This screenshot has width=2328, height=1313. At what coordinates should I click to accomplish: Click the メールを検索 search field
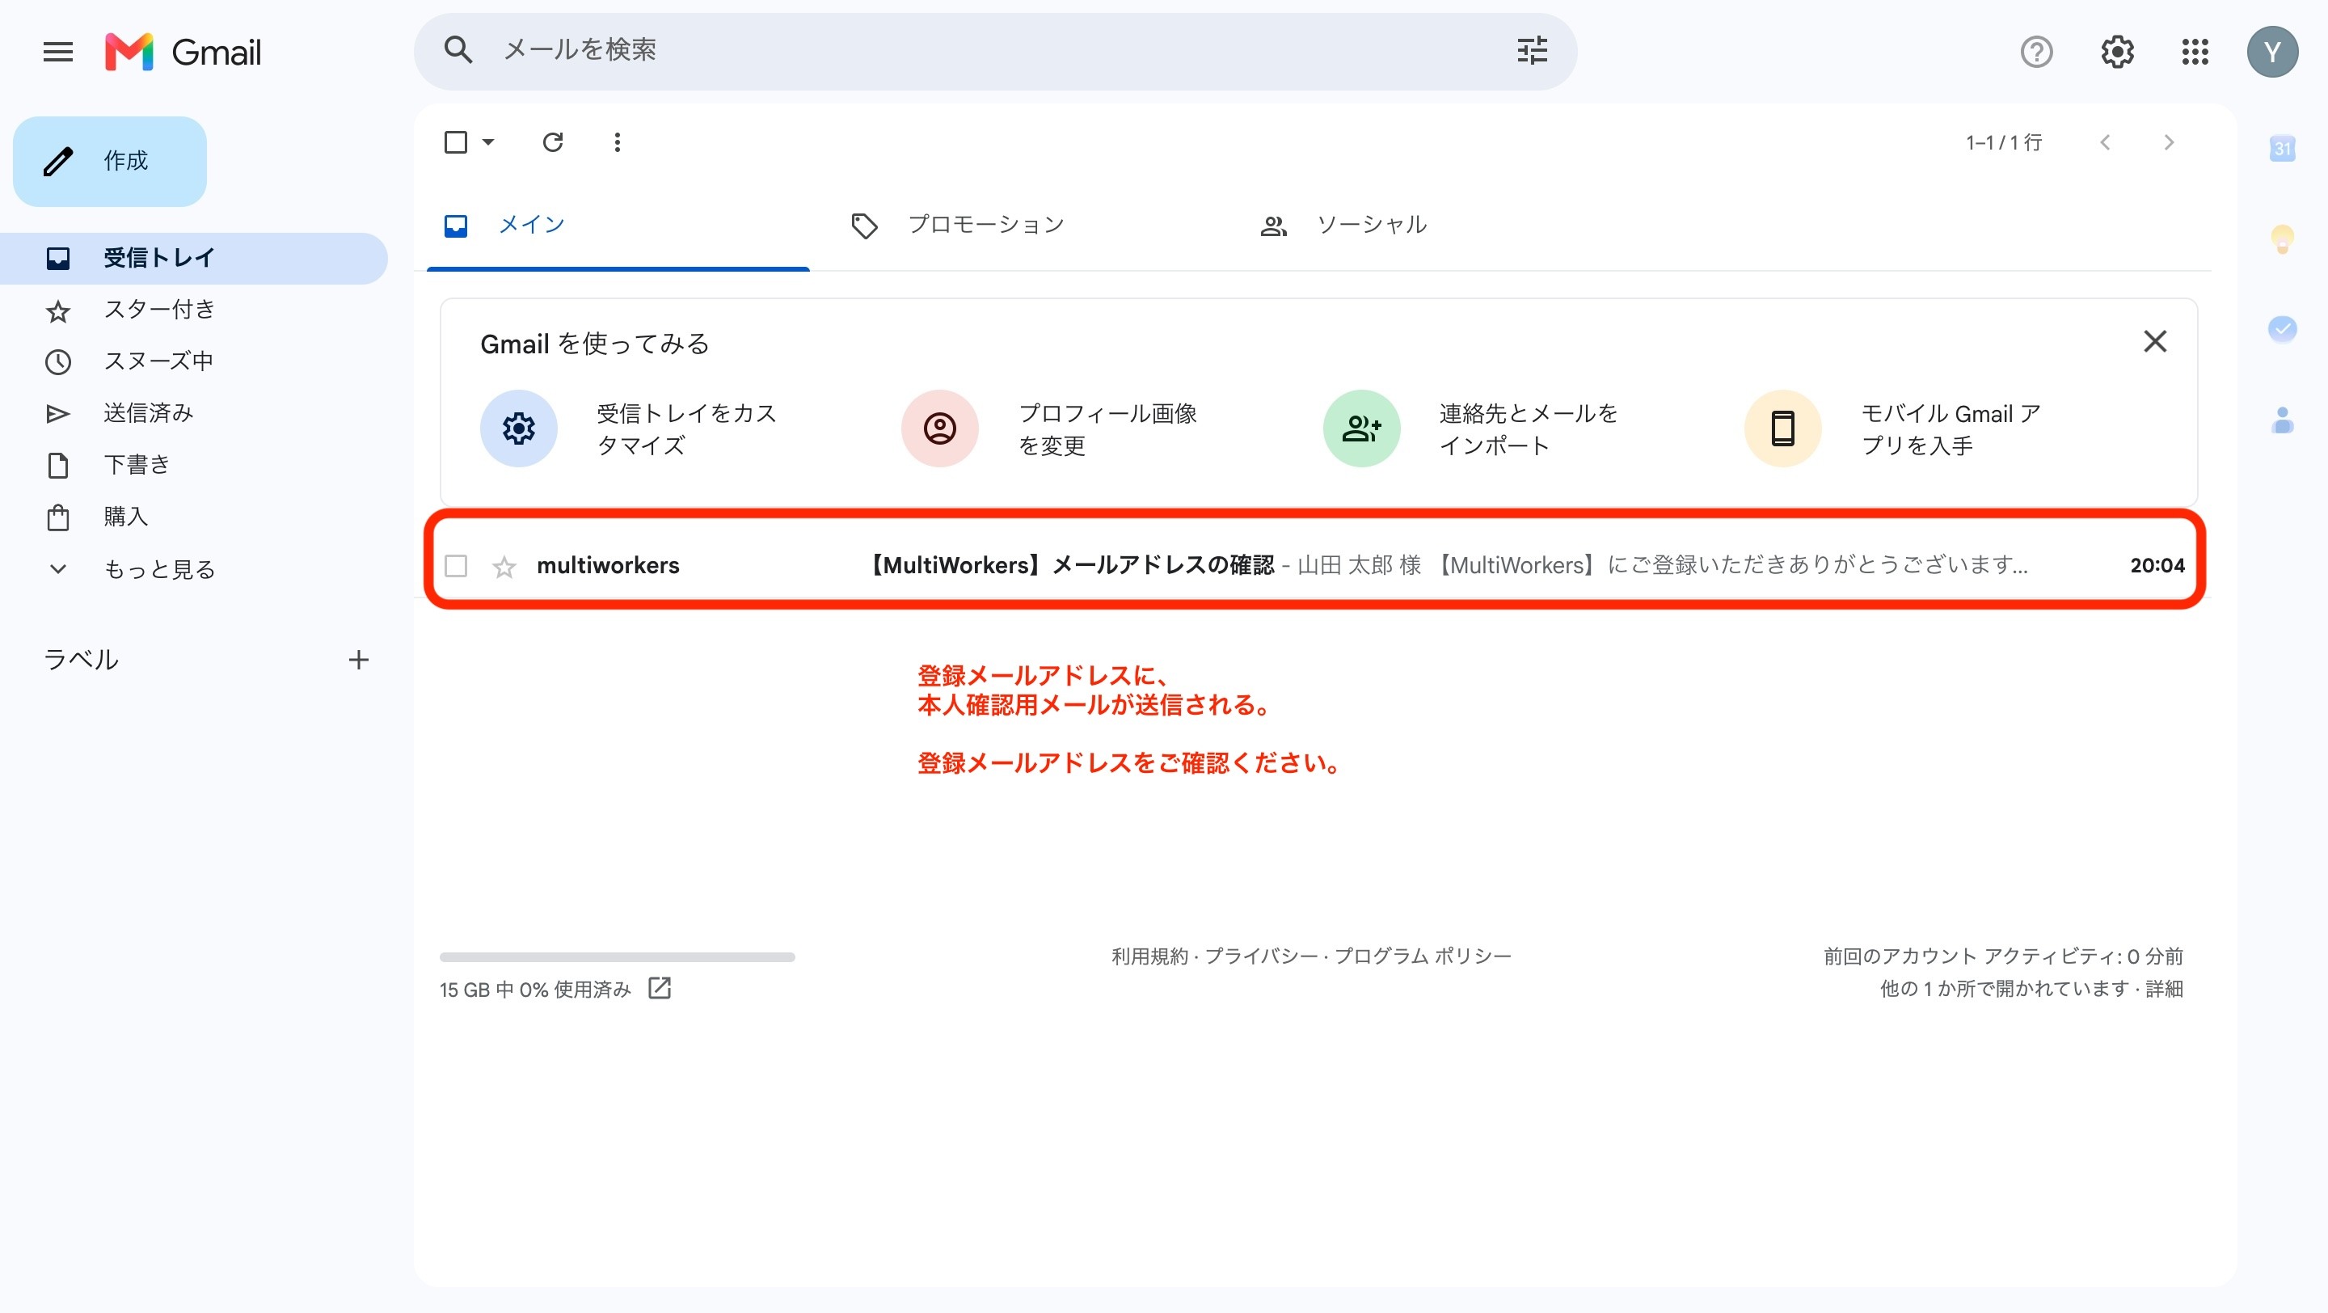(x=994, y=51)
